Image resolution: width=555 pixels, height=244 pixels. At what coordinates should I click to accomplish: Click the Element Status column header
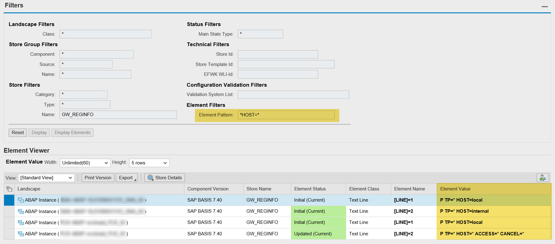pyautogui.click(x=319, y=189)
